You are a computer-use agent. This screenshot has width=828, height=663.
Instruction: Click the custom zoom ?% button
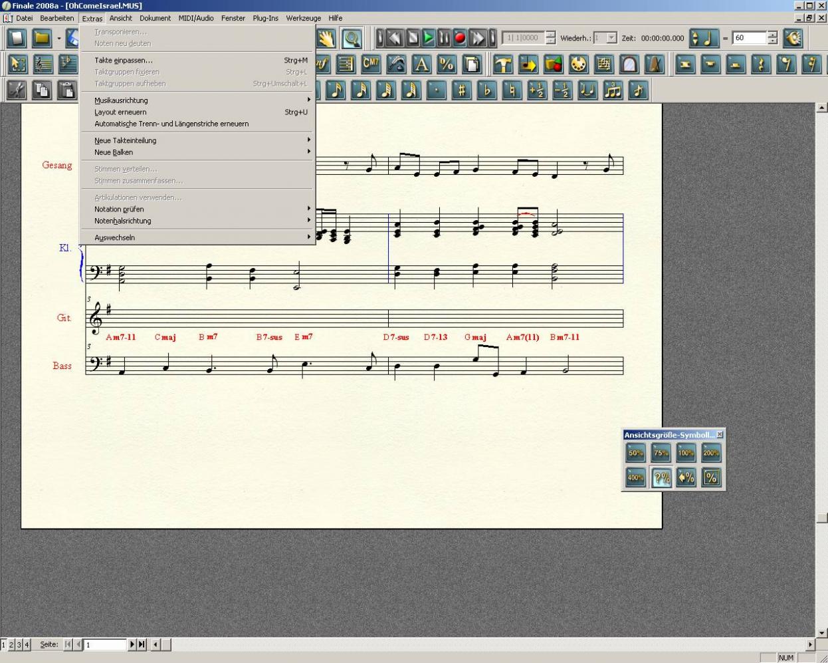661,477
